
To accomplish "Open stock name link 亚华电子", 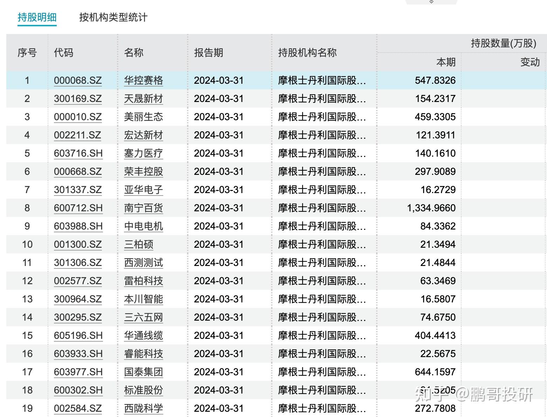I will pyautogui.click(x=144, y=190).
